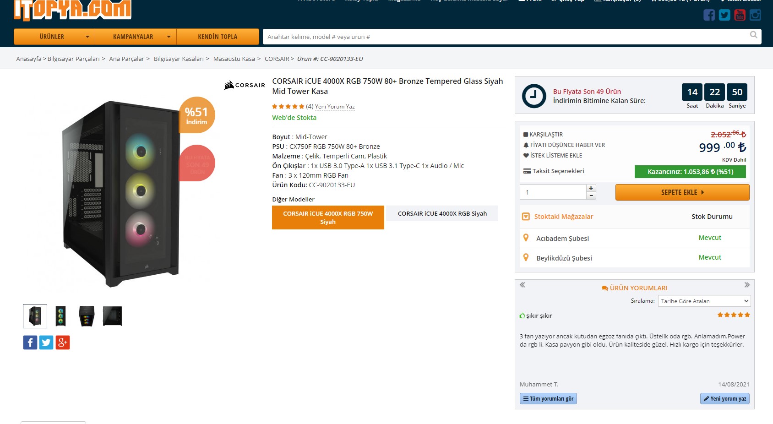Increase quantity with the plus stepper
The width and height of the screenshot is (773, 424).
coord(591,188)
